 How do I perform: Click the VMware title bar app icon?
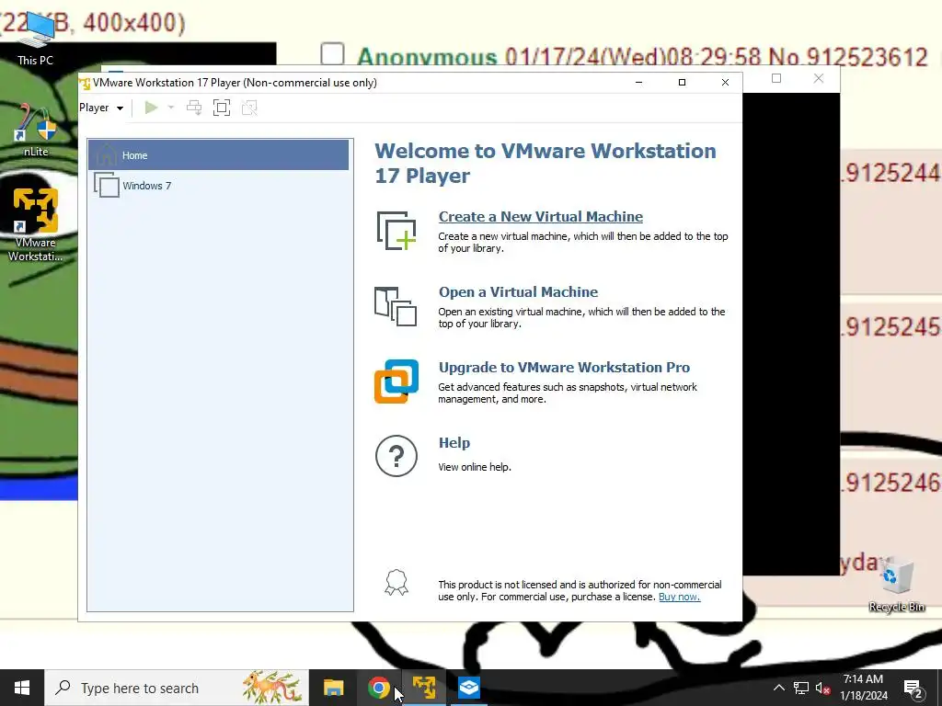85,83
